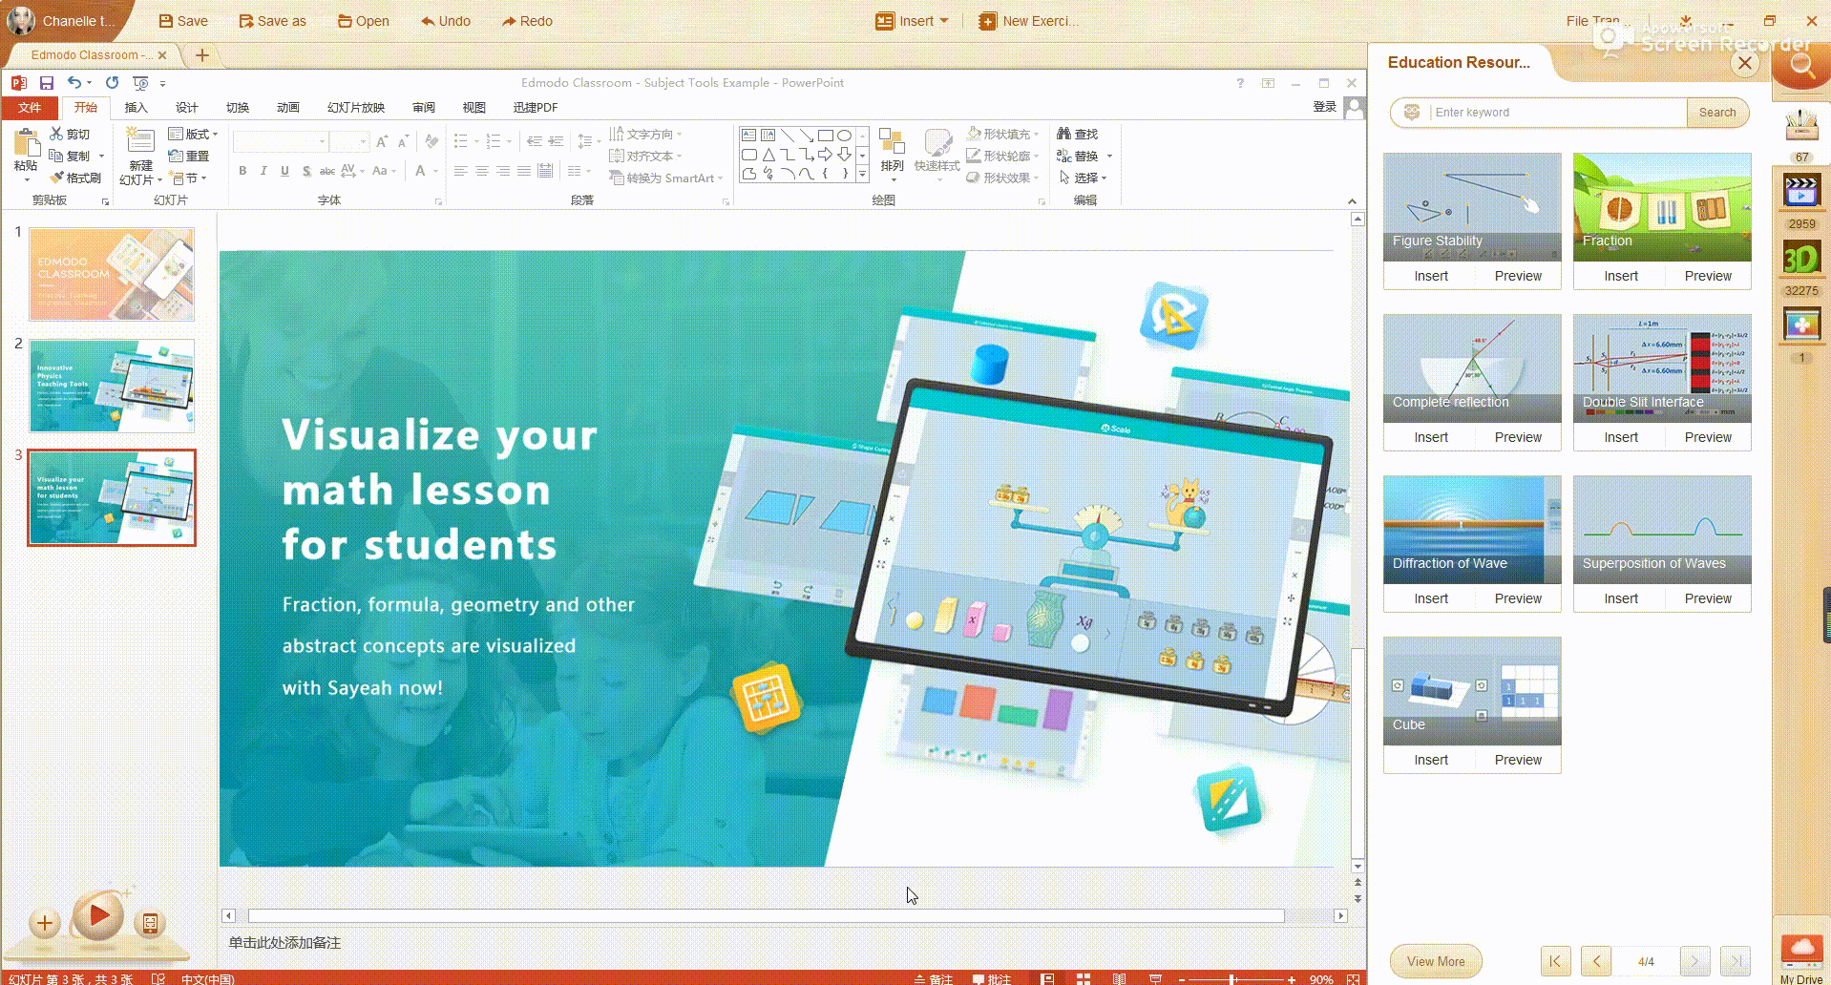Jump to first page of resources

point(1555,961)
